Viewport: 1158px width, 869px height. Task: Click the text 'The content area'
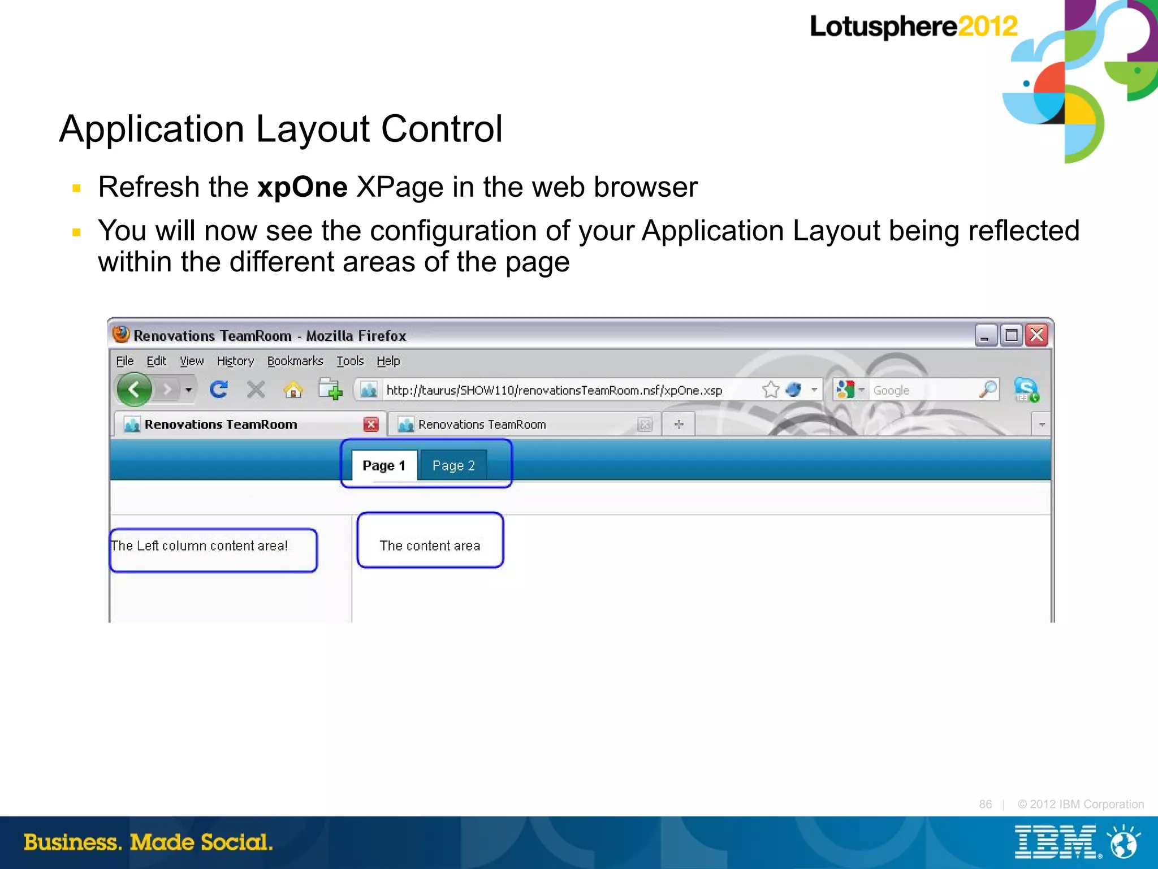click(x=430, y=546)
